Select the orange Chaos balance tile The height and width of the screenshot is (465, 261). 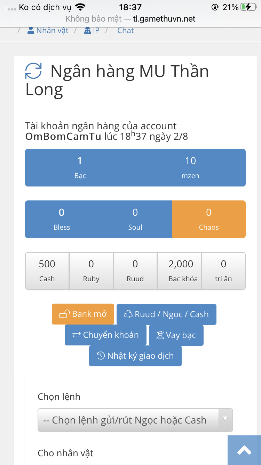pos(209,219)
